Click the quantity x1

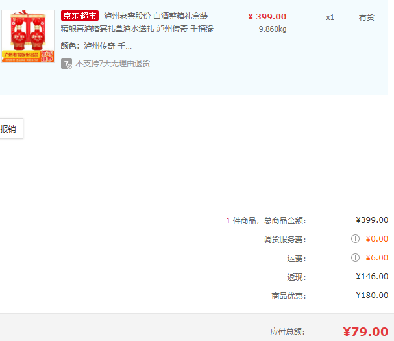click(330, 18)
